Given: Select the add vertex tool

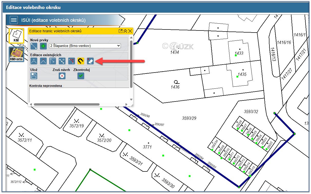Looking at the screenshot, I should (x=34, y=61).
